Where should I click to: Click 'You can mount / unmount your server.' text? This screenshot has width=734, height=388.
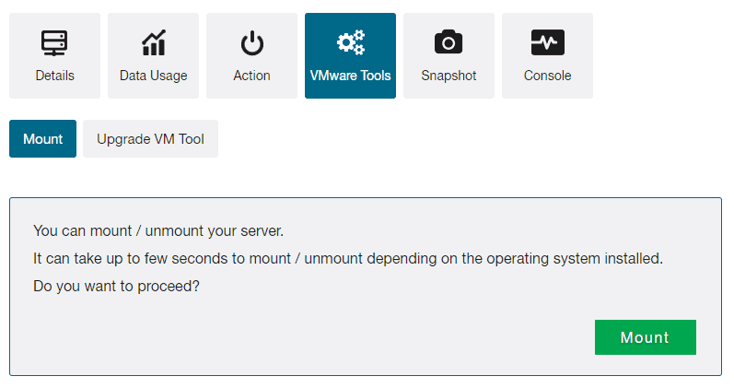coord(158,230)
